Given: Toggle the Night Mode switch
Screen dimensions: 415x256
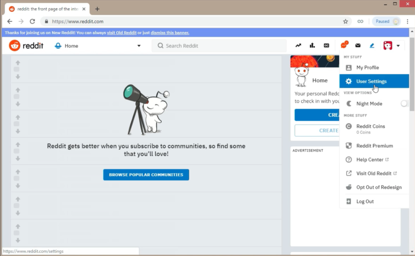Looking at the screenshot, I should [404, 103].
